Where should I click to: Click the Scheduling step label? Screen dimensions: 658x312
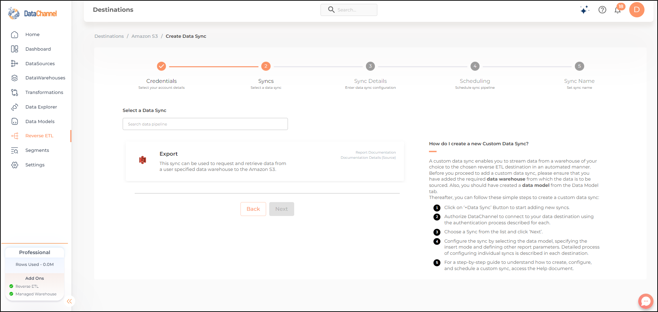point(475,81)
